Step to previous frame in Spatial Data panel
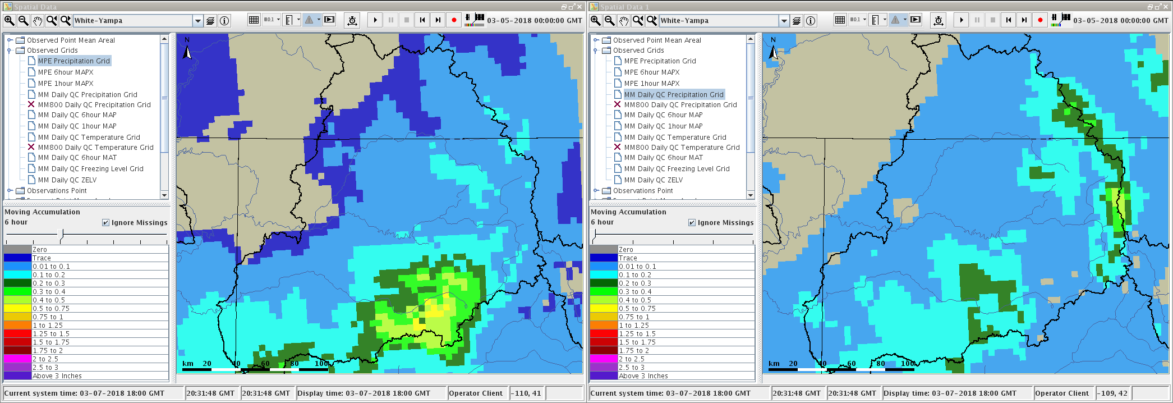1173x403 pixels. pos(422,20)
